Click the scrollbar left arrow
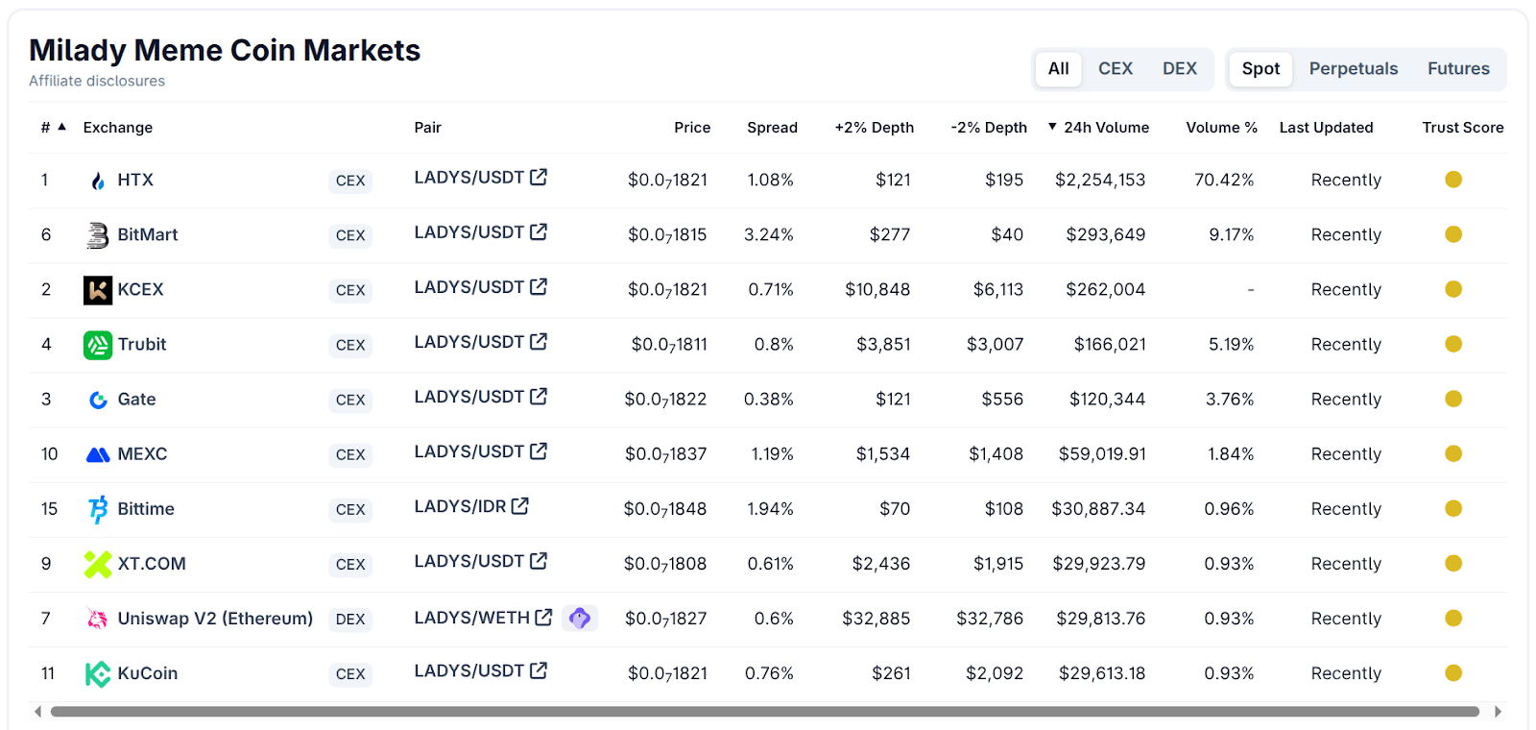 coord(37,712)
